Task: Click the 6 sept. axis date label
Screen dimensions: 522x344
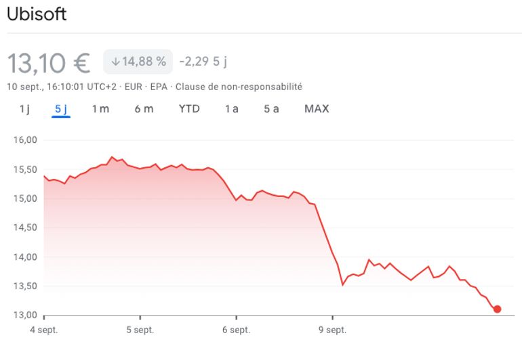Action: [237, 330]
